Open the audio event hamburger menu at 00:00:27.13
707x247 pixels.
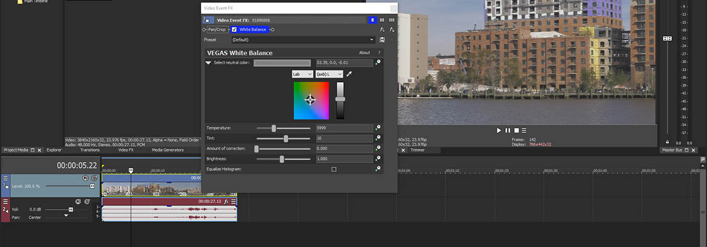(234, 202)
